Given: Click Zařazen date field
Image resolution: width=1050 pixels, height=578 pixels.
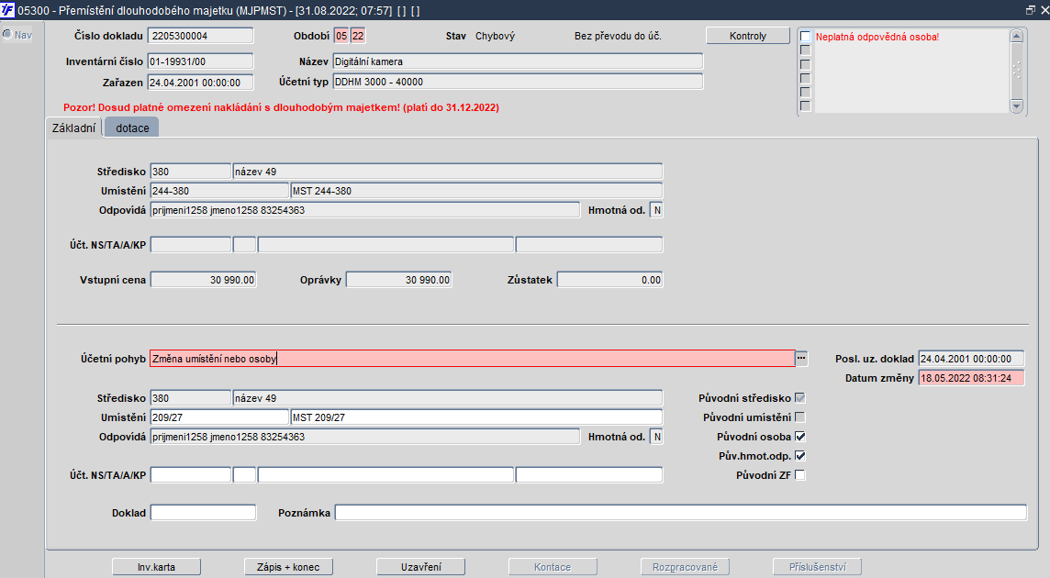Looking at the screenshot, I should pyautogui.click(x=201, y=83).
